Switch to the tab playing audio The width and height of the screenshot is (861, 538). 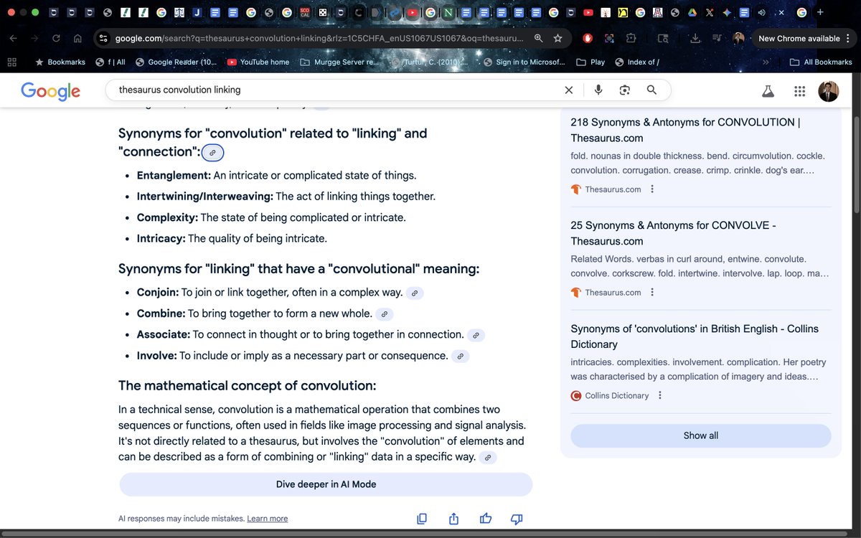[763, 12]
